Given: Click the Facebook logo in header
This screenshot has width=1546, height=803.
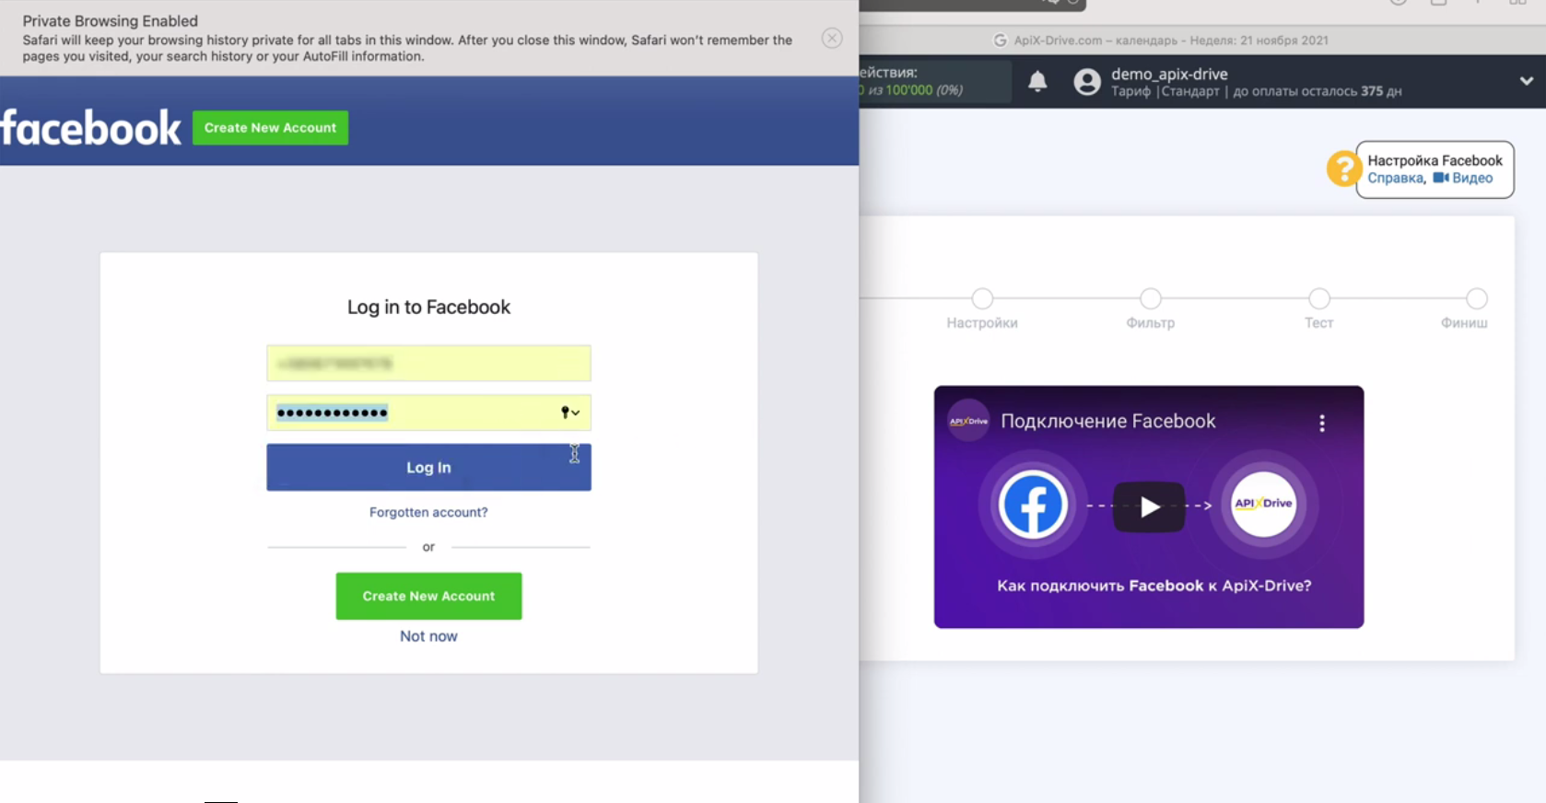Looking at the screenshot, I should click(90, 128).
